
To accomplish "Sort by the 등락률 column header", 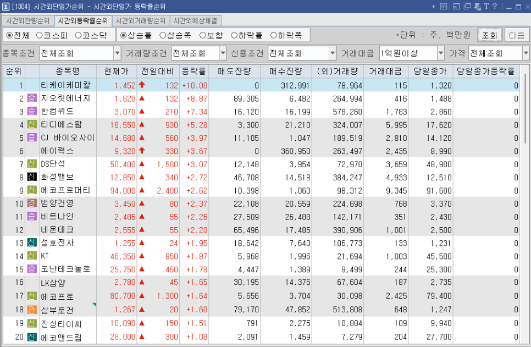I will click(193, 71).
